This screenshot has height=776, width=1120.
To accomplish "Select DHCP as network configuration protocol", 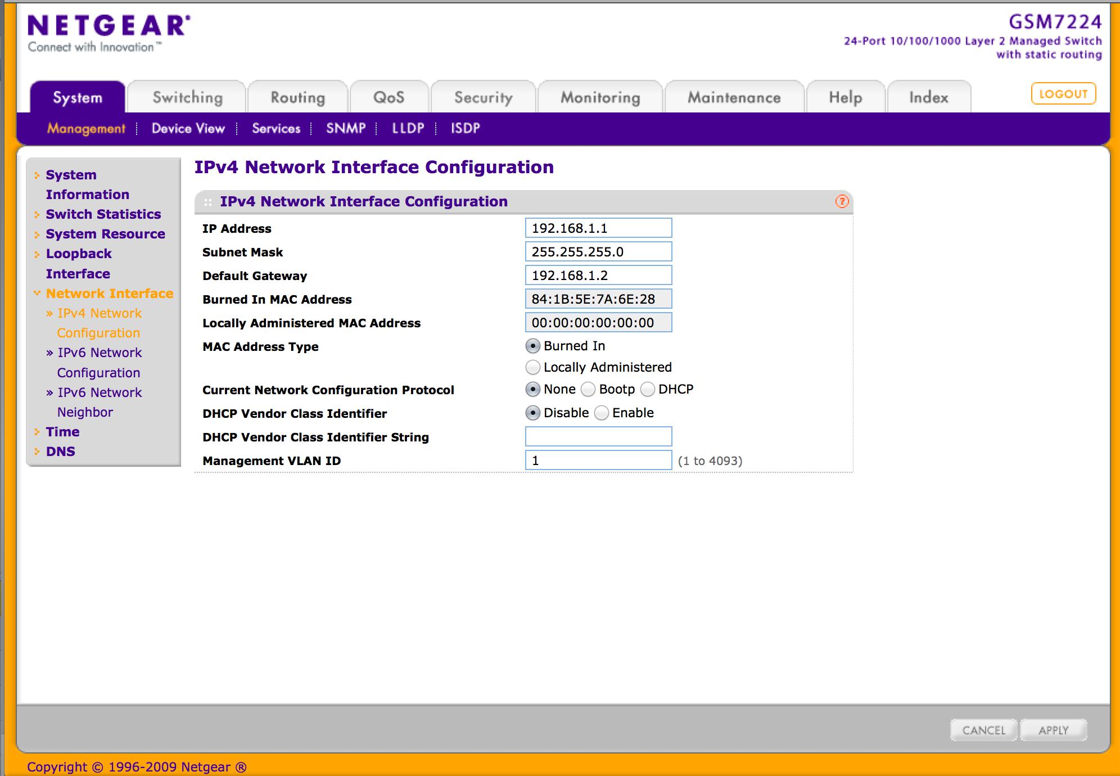I will pos(648,389).
